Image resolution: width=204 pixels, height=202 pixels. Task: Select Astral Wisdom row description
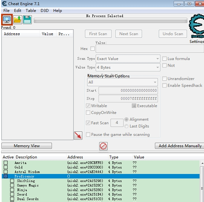click(27, 172)
